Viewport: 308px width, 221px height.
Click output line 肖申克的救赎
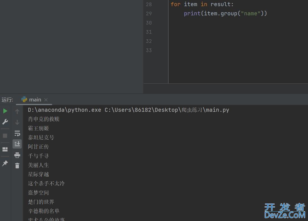[44, 119]
